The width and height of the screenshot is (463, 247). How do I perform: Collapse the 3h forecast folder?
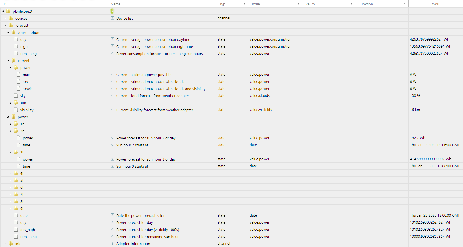pyautogui.click(x=10, y=152)
